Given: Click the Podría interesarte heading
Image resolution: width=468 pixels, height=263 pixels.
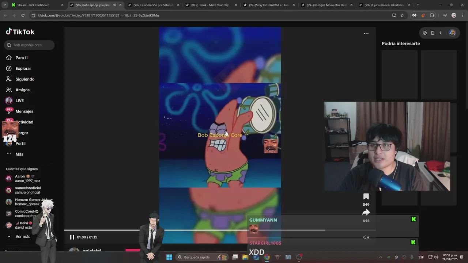Looking at the screenshot, I should pyautogui.click(x=401, y=43).
